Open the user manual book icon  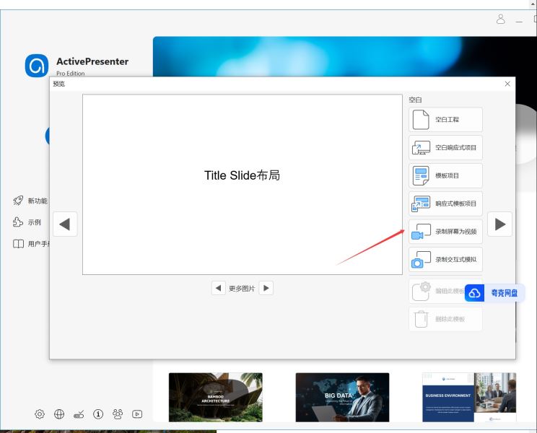tap(18, 244)
